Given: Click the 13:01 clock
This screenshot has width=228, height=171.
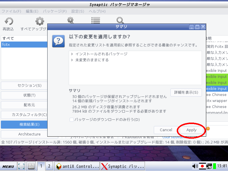Looking at the screenshot, I should click(222, 166).
